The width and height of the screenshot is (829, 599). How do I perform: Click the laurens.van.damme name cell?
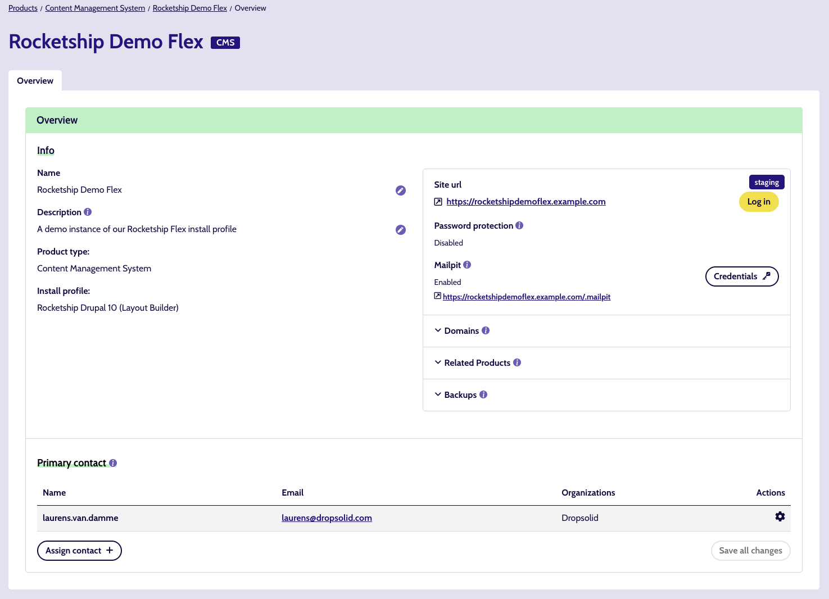pyautogui.click(x=80, y=518)
